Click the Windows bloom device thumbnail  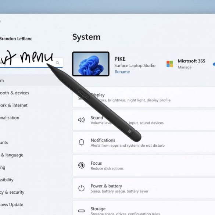coord(91,64)
